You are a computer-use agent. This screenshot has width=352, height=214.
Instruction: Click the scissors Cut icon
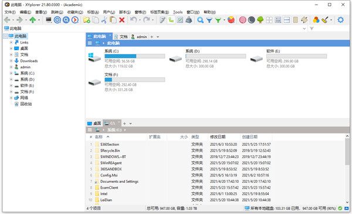(x=104, y=20)
